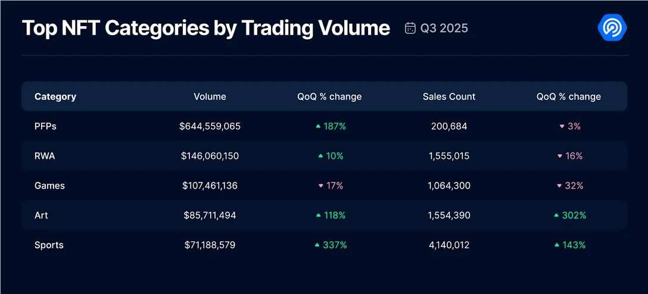The image size is (648, 294).
Task: Click the green up arrow beside 337%
Action: (317, 245)
